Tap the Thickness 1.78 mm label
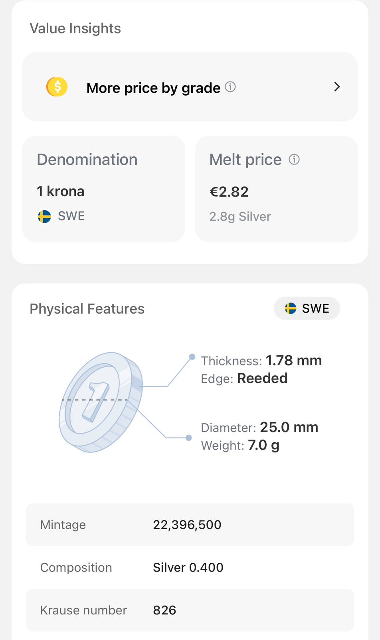The image size is (380, 640). (x=261, y=360)
